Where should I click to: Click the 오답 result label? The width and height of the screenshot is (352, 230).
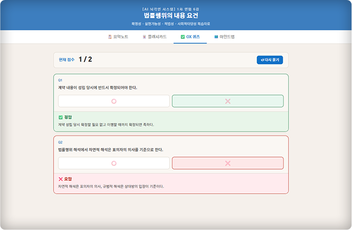pos(68,179)
